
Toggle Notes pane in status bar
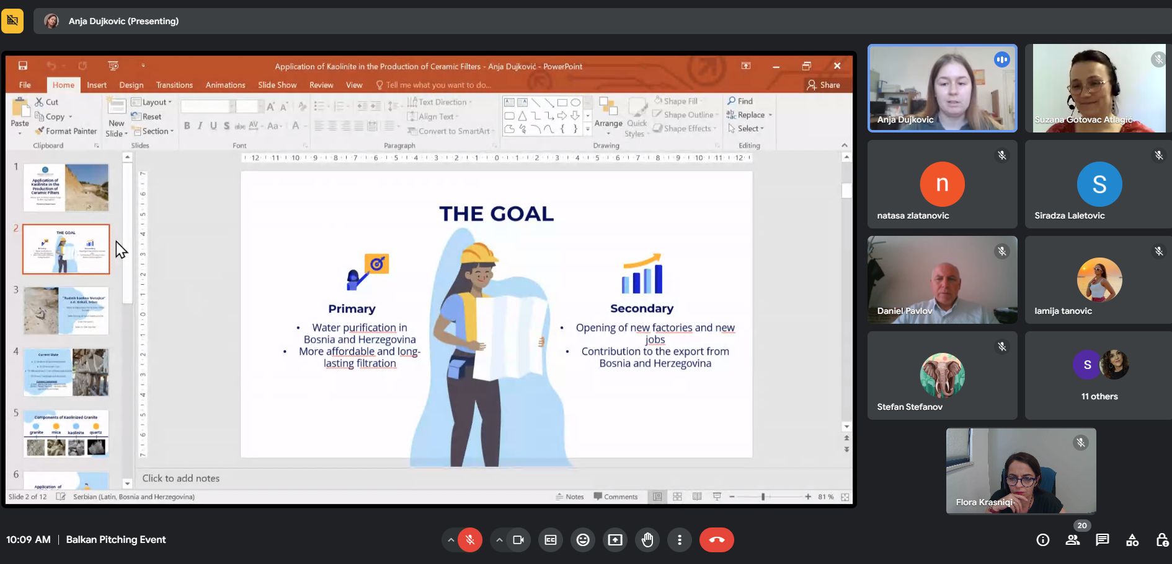(x=570, y=497)
